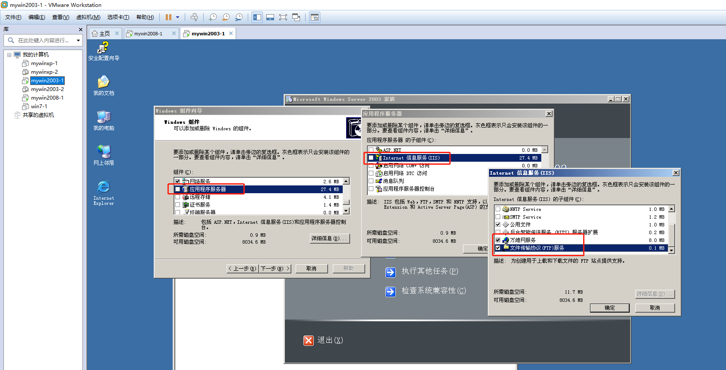Click send Ctrl+Alt+Del toolbar icon
Screen dimensions: 726x370
coord(194,17)
